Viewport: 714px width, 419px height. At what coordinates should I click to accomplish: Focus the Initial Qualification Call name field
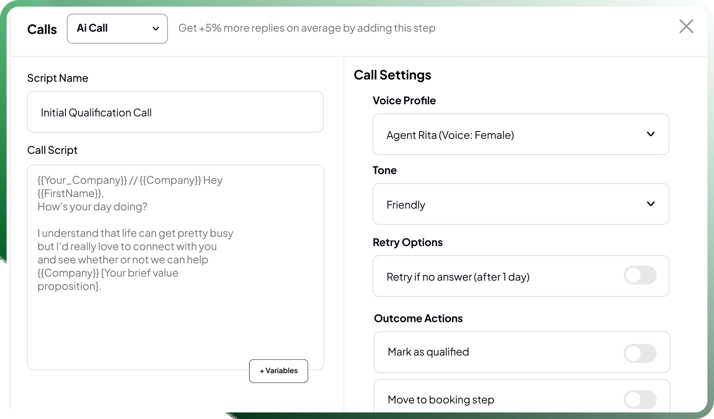(175, 112)
